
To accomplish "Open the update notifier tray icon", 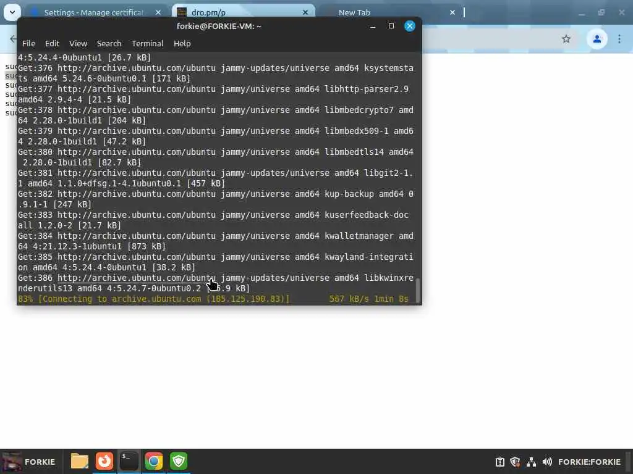I will point(499,462).
